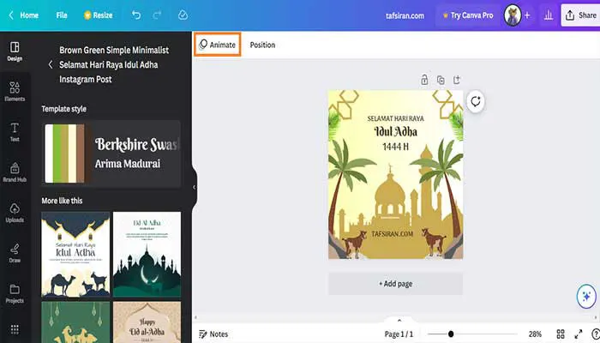This screenshot has height=343, width=600.
Task: Lock the page using padlock icon
Action: (424, 80)
